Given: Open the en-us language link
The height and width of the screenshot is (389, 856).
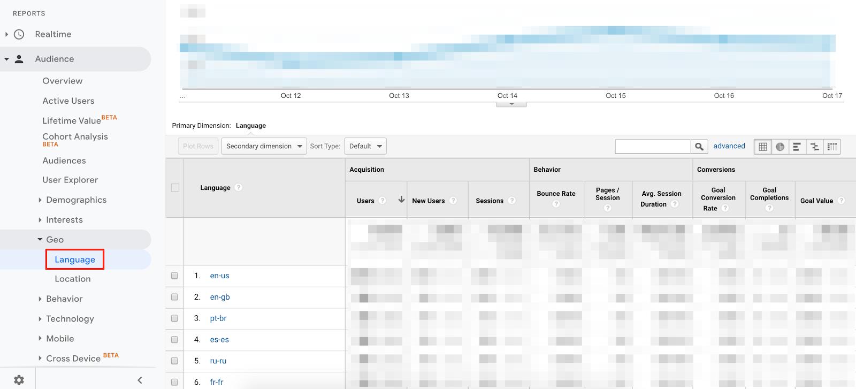Looking at the screenshot, I should pos(219,276).
